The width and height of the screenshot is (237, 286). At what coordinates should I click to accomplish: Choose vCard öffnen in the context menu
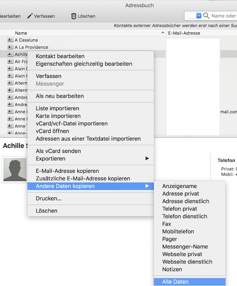pos(52,131)
